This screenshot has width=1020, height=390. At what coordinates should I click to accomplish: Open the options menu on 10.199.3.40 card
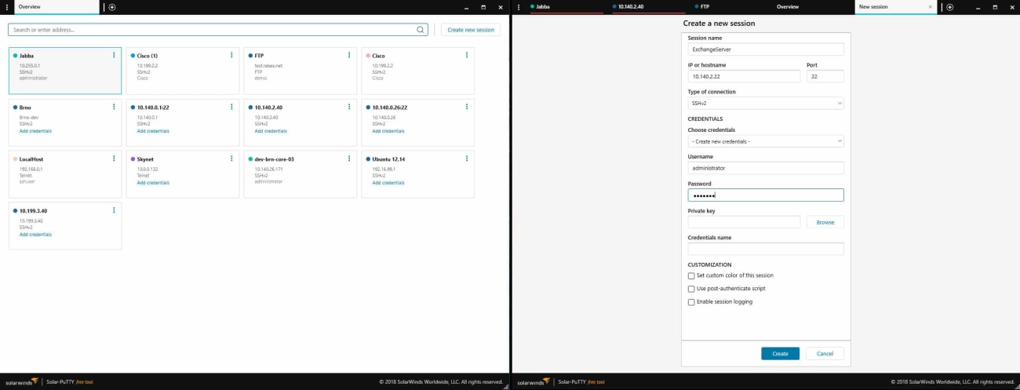[x=114, y=210]
